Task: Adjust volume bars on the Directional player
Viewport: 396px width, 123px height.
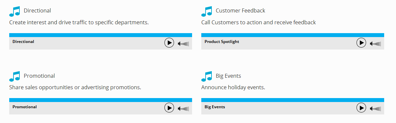Action: click(186, 44)
